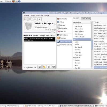Select The Alley - Cool station
The height and width of the screenshot is (107, 107).
click(100, 57)
